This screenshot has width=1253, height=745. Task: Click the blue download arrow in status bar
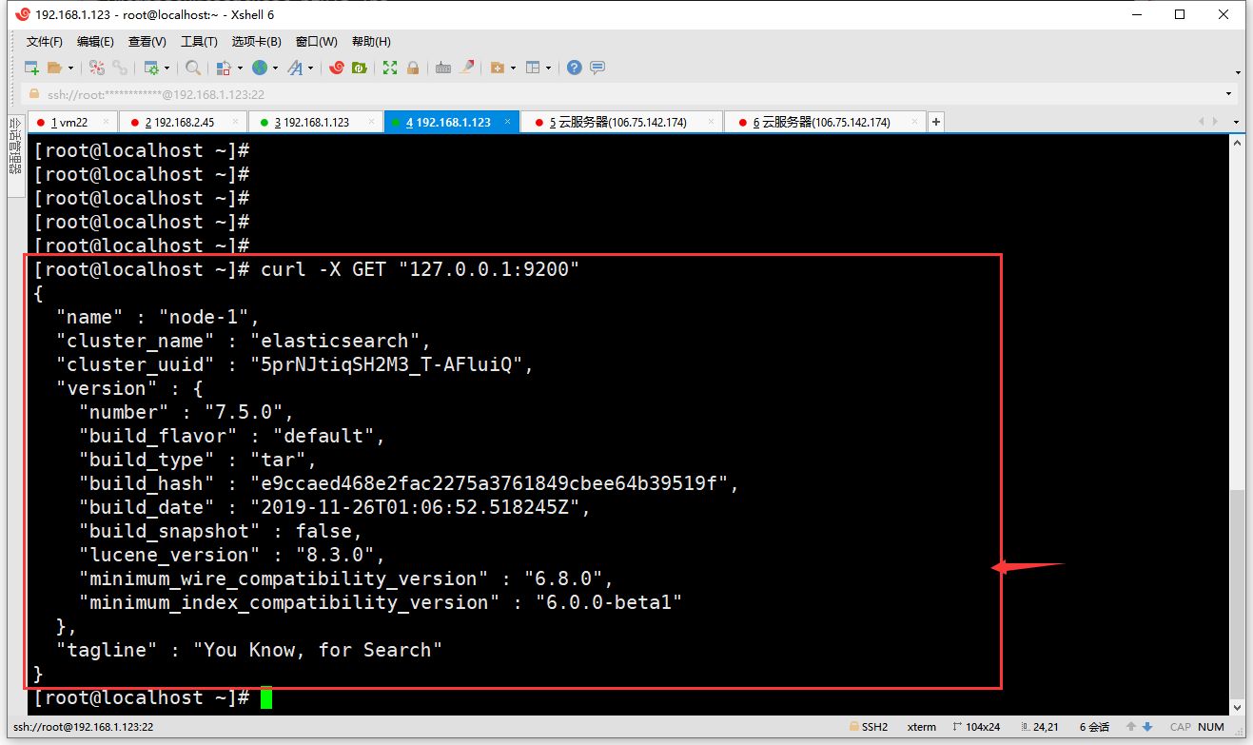[1148, 727]
